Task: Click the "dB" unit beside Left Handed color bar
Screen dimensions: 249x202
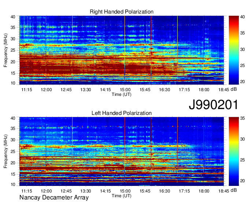Action: click(x=234, y=190)
